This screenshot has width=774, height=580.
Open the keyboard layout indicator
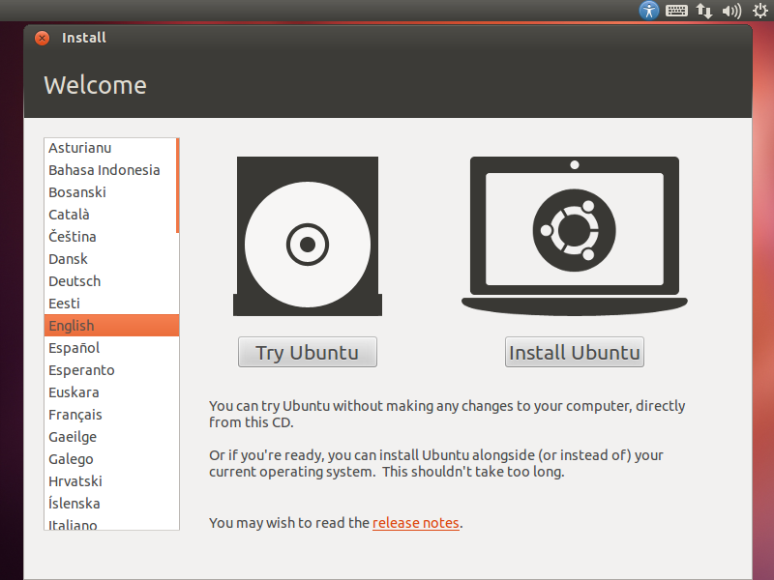pyautogui.click(x=676, y=11)
